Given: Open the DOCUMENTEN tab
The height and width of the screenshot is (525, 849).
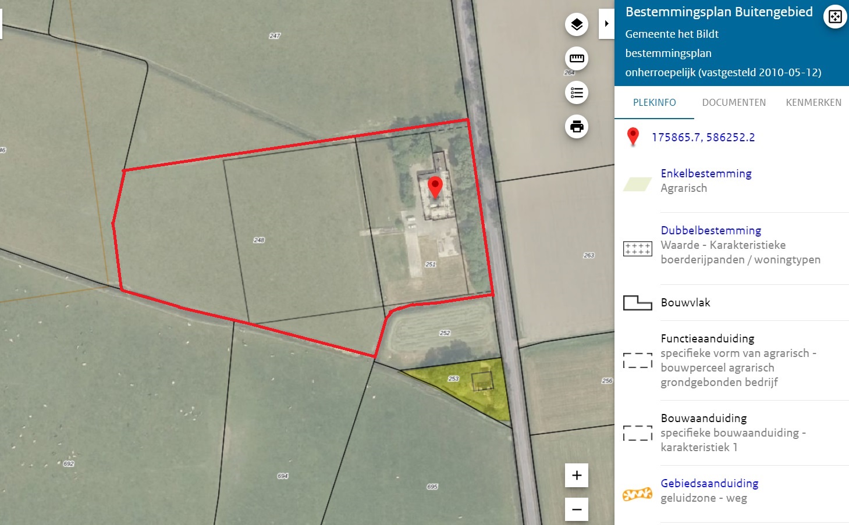Looking at the screenshot, I should 734,102.
